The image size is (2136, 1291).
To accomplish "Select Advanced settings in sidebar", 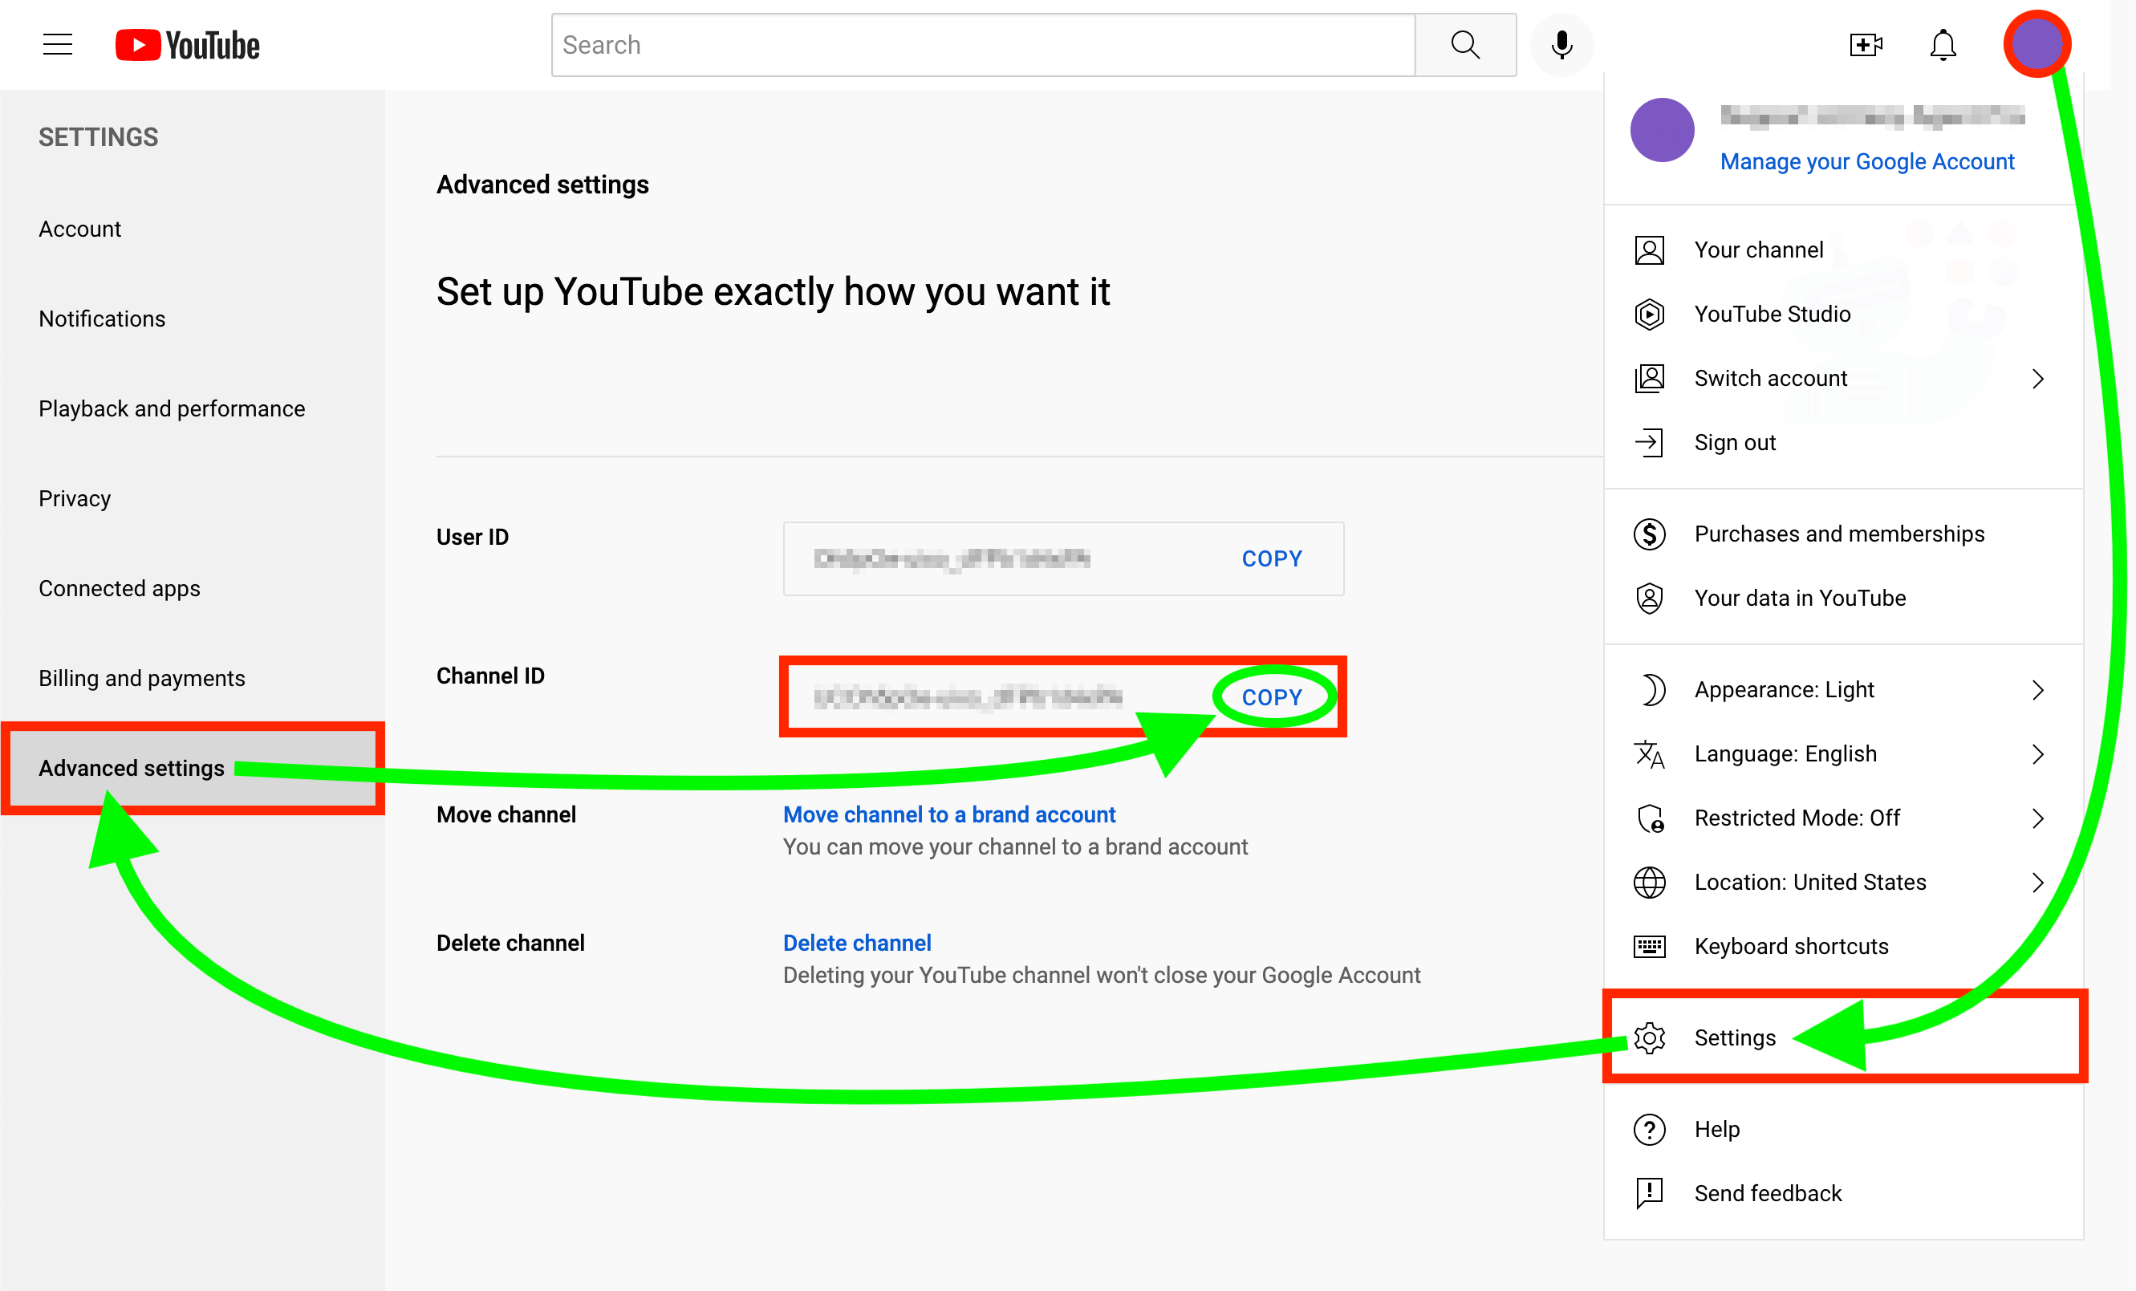I will 193,769.
